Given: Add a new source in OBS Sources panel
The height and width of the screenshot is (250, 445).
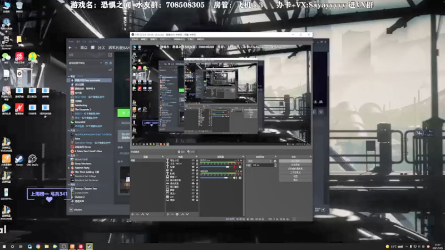Looking at the screenshot, I should pos(168,214).
